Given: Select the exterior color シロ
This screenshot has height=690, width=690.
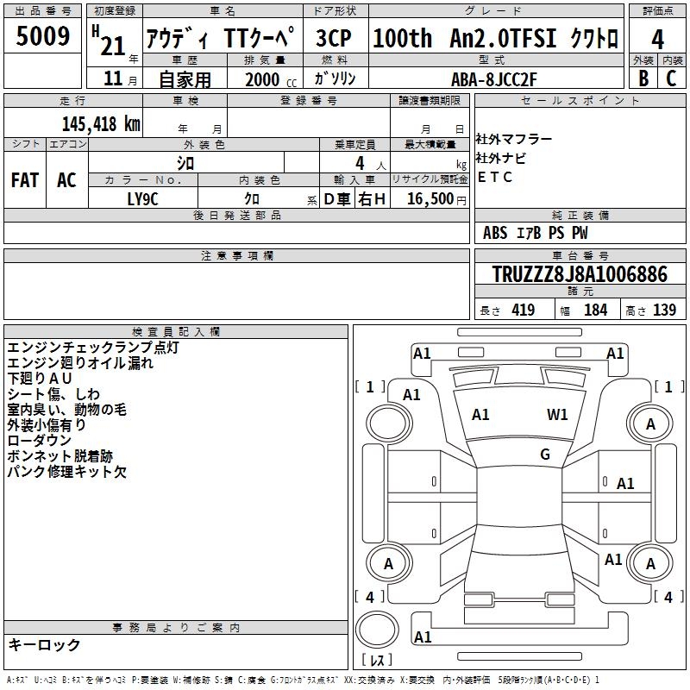Looking at the screenshot, I should 185,164.
